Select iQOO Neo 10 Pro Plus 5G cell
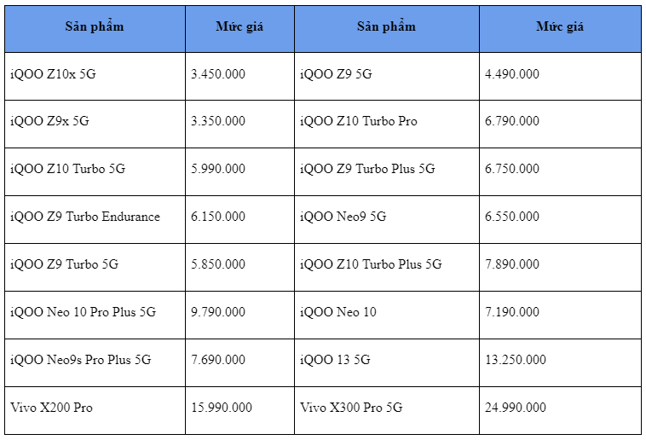Viewport: 646px width, 440px height. [84, 312]
